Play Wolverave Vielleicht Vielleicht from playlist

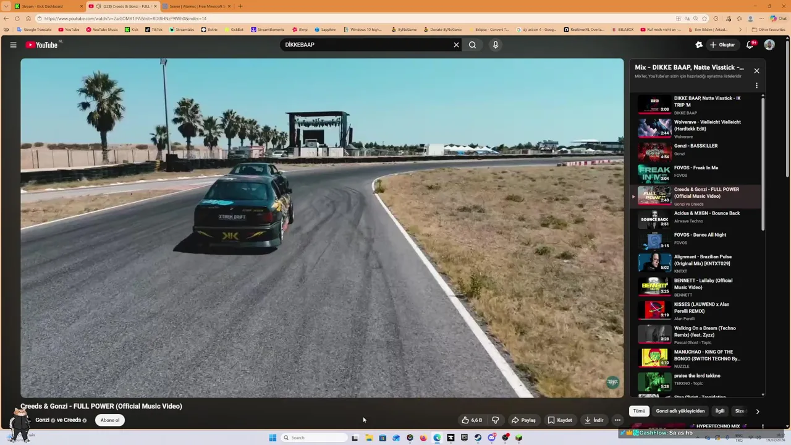tap(696, 129)
